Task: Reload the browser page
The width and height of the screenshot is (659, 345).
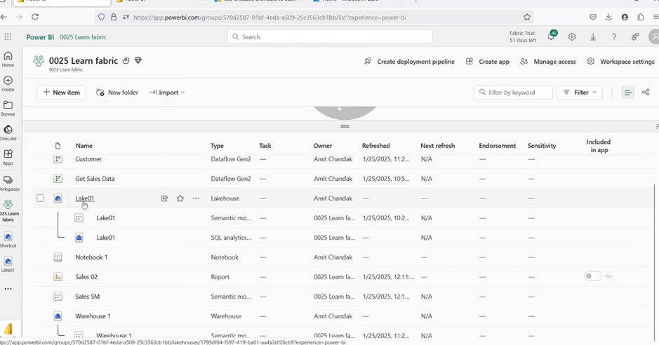Action: coord(35,17)
